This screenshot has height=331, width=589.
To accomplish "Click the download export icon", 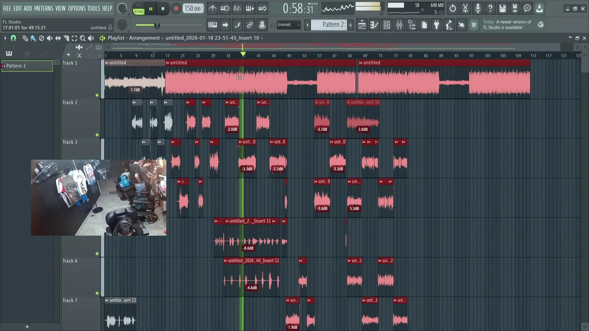I will point(540,8).
